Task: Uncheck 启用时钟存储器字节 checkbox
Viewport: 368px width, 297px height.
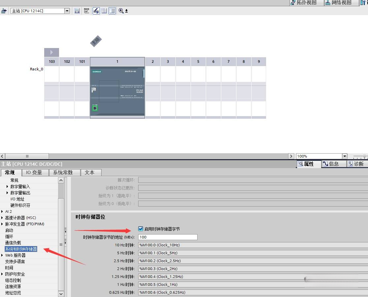Action: pos(140,229)
